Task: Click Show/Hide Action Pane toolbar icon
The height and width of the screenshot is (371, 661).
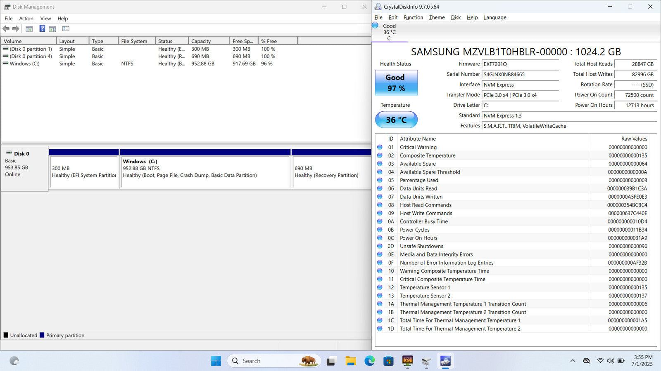Action: click(52, 29)
